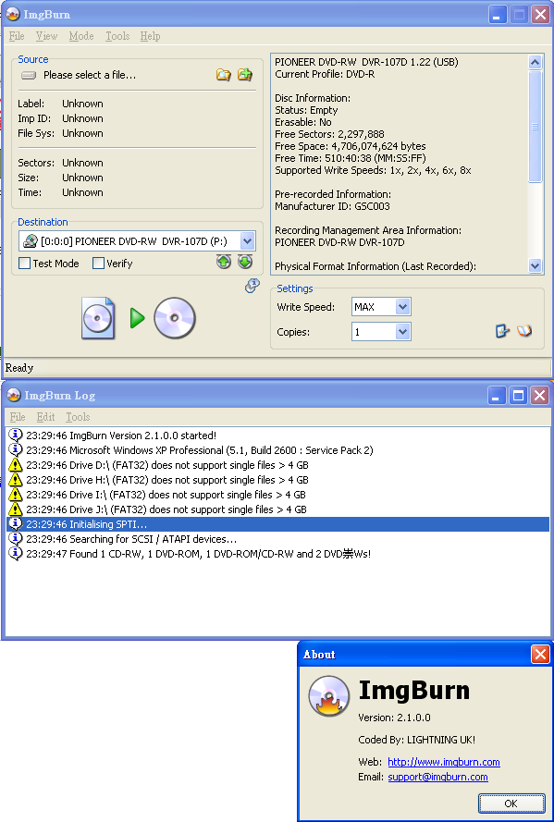Click the disc info panel scrollbar down arrow
The width and height of the screenshot is (554, 822).
click(535, 265)
